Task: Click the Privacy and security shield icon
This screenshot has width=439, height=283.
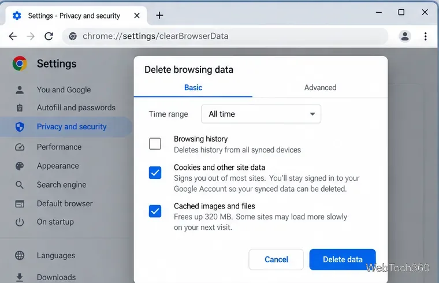Action: 20,127
